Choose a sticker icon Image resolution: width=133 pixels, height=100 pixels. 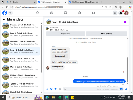56,89
